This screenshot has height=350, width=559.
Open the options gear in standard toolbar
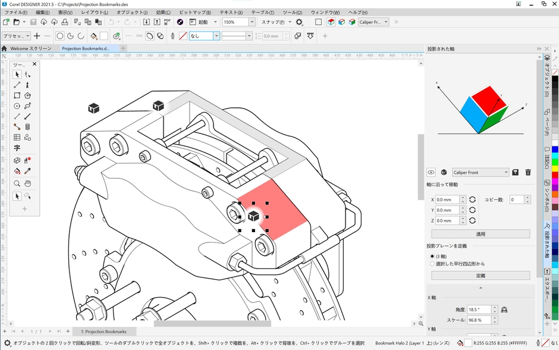[299, 22]
